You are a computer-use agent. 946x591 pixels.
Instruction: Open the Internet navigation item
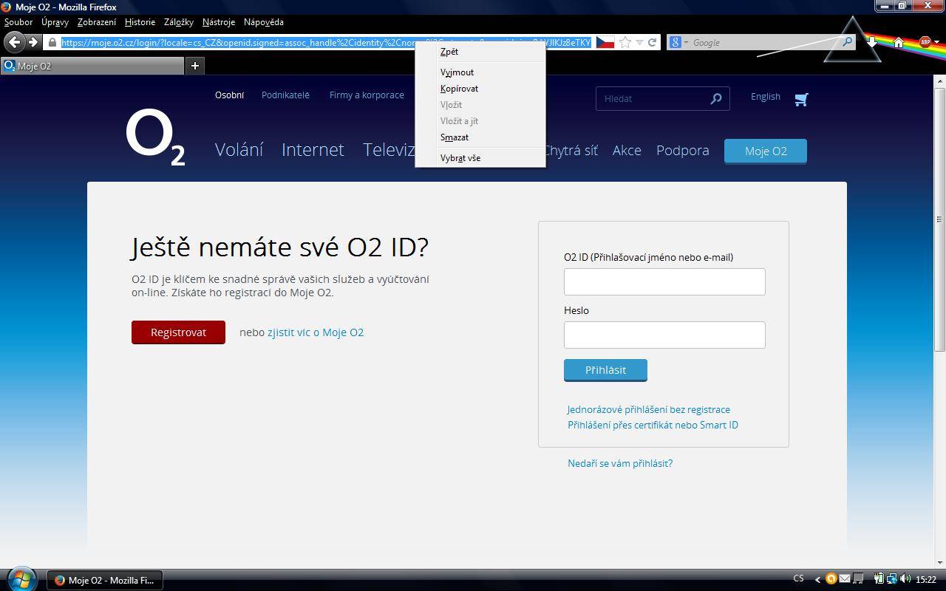point(313,150)
